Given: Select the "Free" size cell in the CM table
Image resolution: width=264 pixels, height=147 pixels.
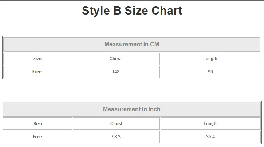Looking at the screenshot, I should tap(37, 72).
